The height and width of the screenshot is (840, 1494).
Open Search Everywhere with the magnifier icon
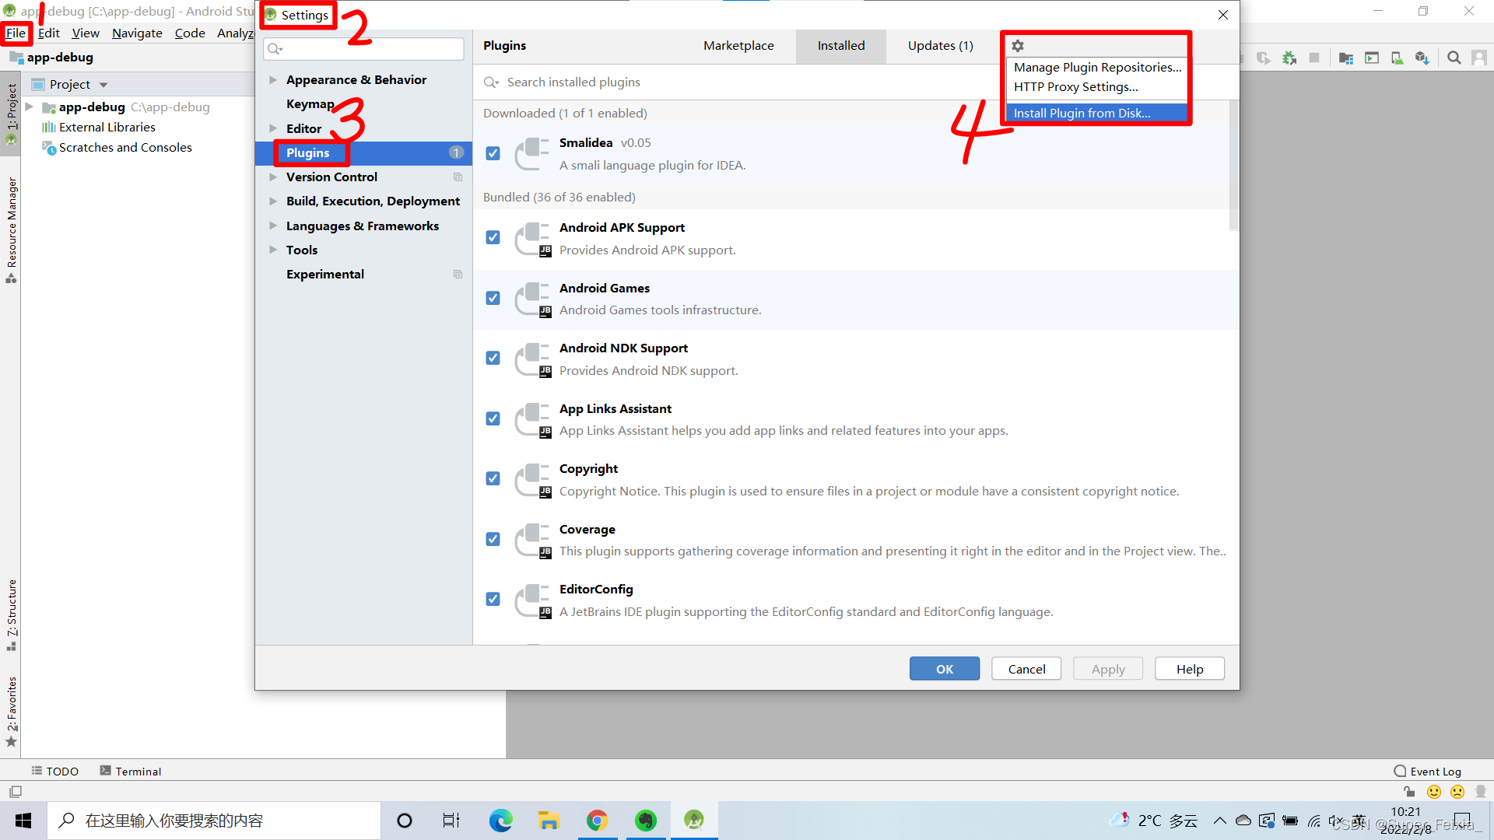(x=1454, y=58)
